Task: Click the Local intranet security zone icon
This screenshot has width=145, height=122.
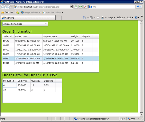Action: (x=75, y=119)
